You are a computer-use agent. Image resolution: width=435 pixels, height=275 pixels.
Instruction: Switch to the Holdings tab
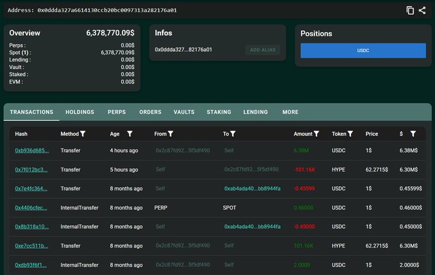tap(79, 112)
